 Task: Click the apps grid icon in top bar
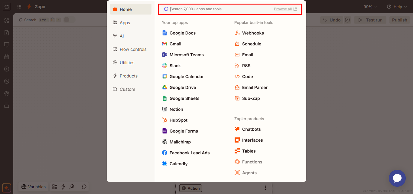(x=19, y=7)
